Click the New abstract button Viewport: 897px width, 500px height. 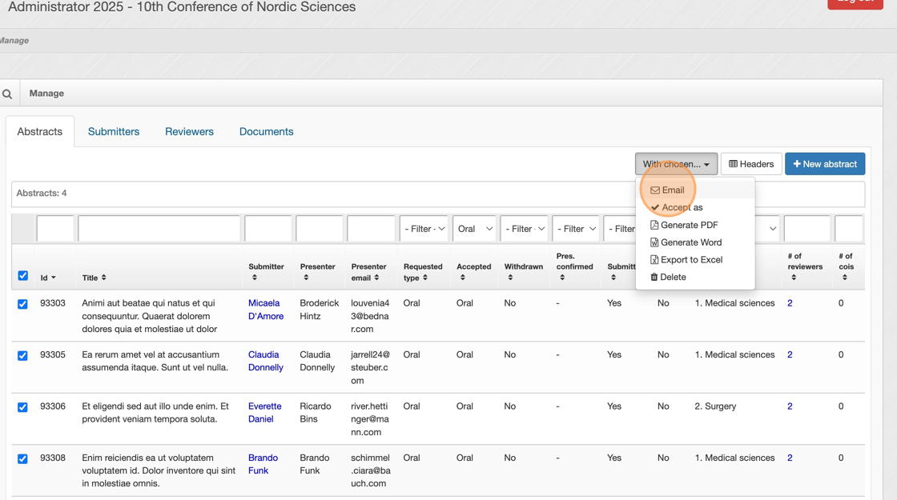click(x=824, y=164)
